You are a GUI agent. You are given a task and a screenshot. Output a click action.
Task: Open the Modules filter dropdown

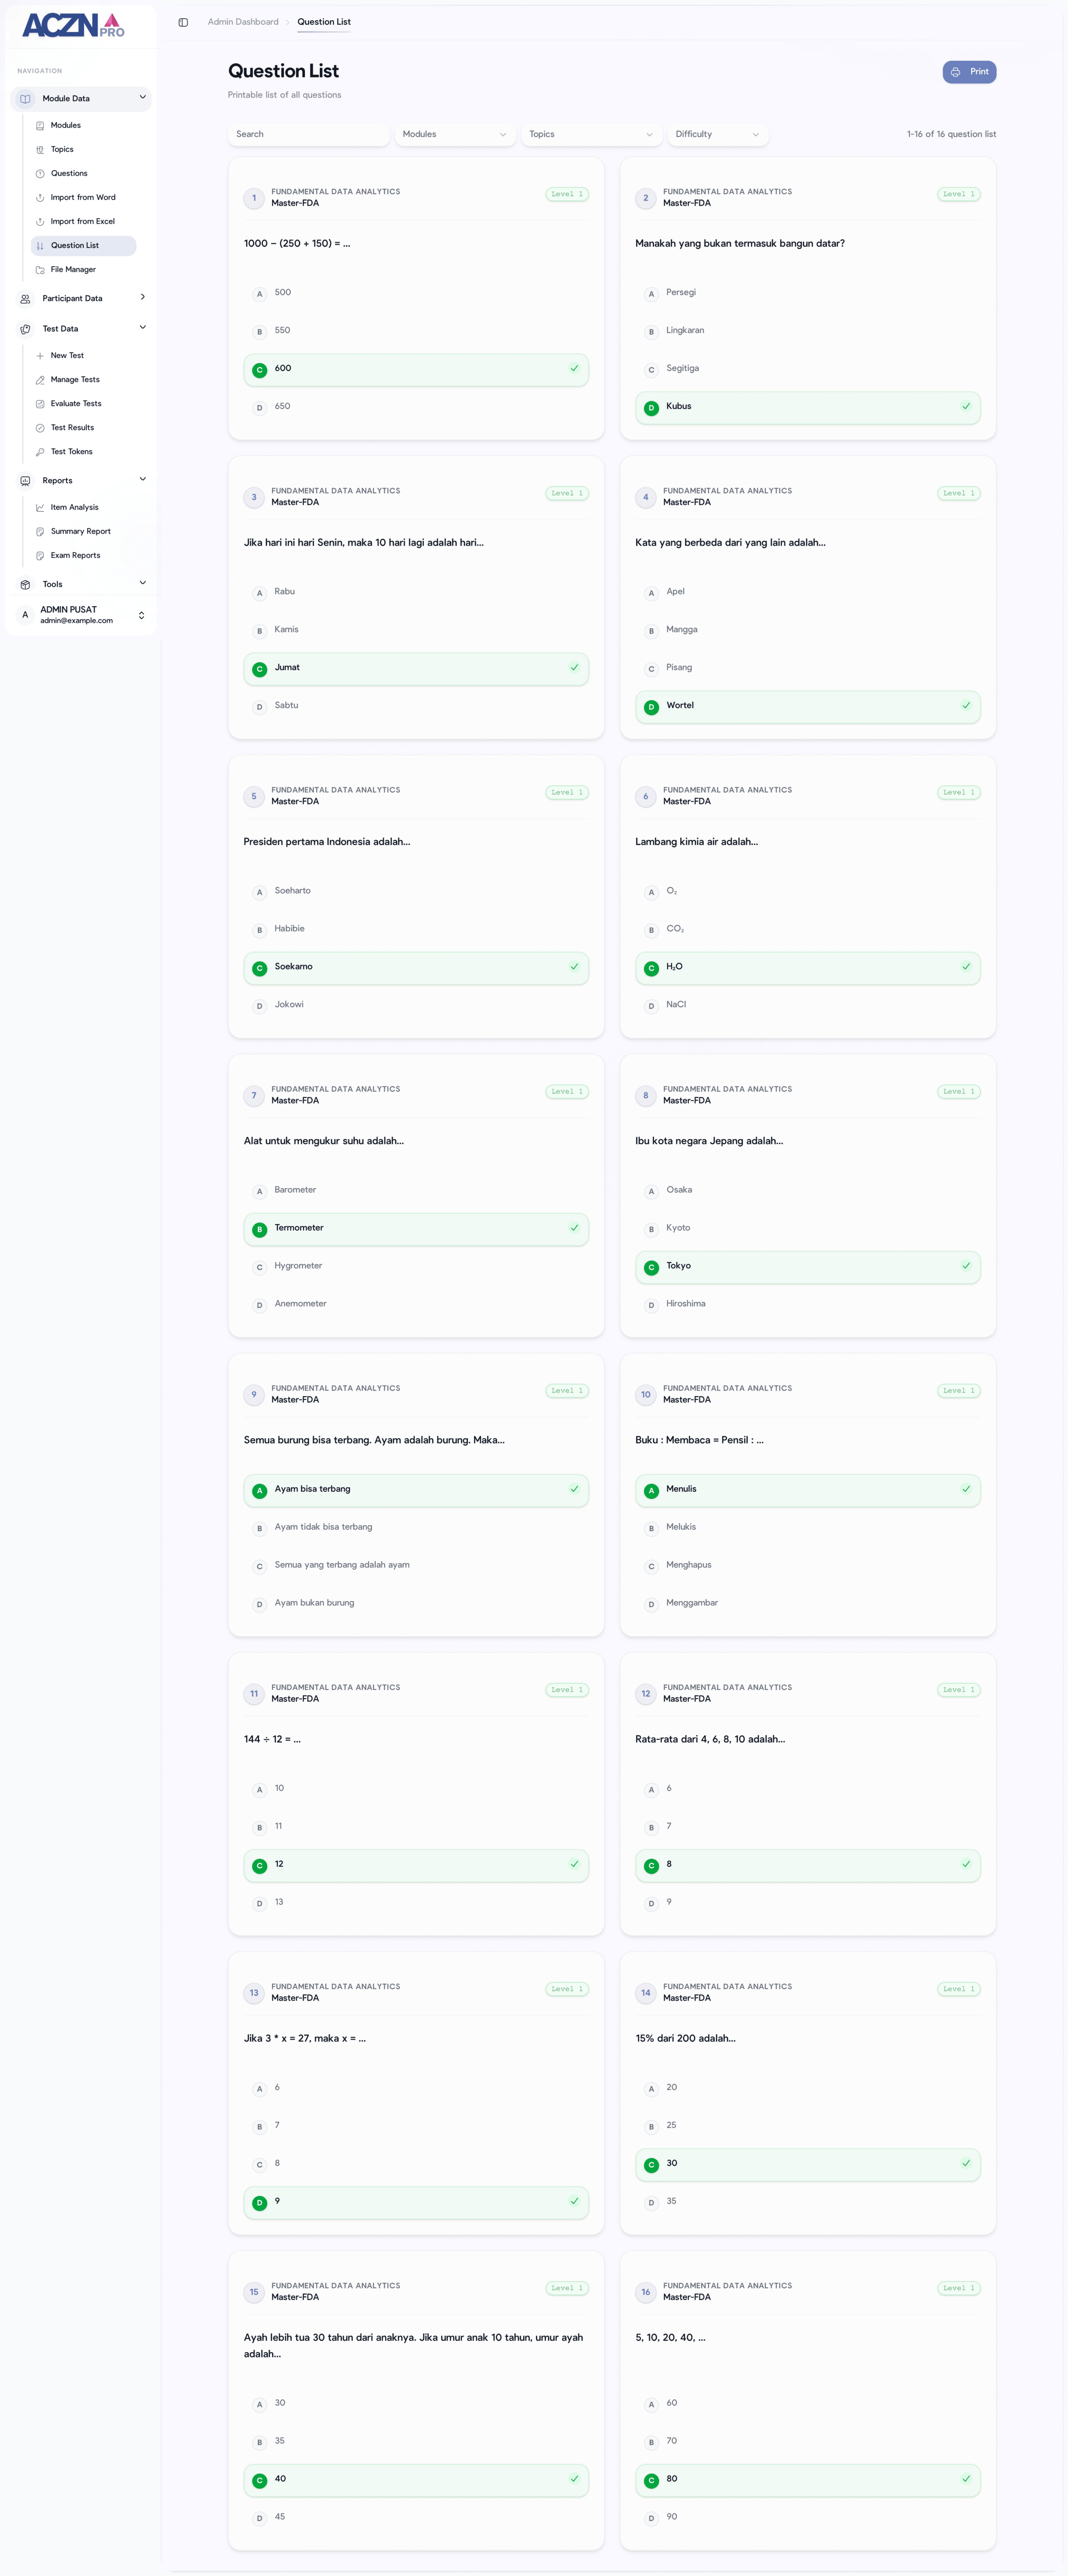click(455, 134)
